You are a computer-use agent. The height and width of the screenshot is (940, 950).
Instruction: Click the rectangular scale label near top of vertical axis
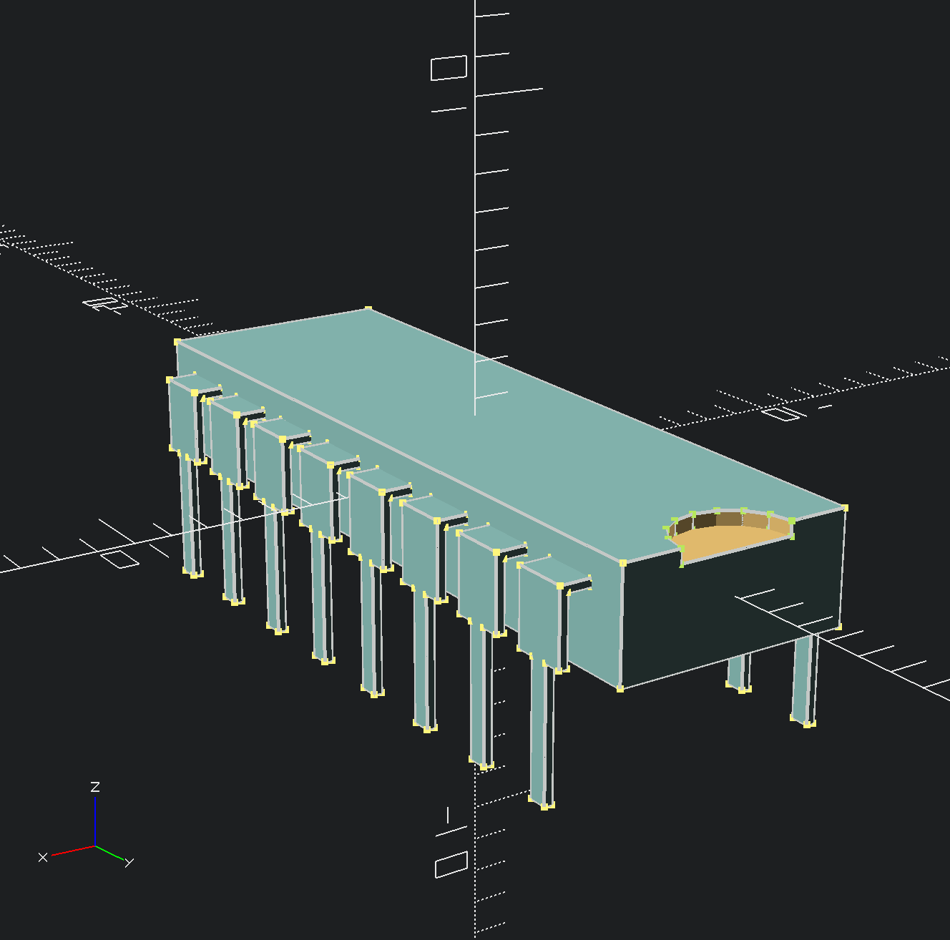pos(449,68)
